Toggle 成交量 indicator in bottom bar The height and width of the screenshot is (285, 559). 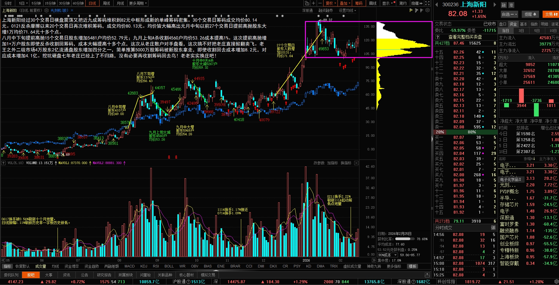41,266
